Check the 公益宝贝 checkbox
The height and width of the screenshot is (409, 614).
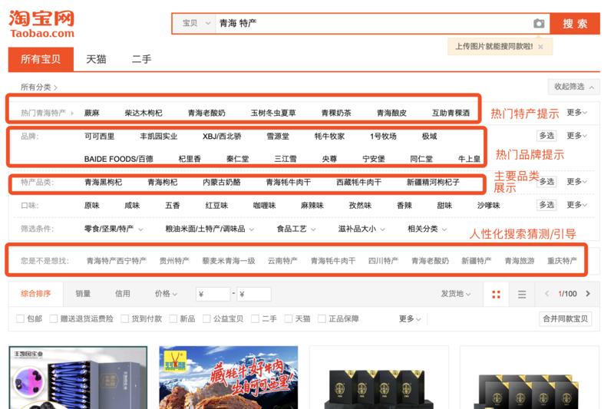206,319
